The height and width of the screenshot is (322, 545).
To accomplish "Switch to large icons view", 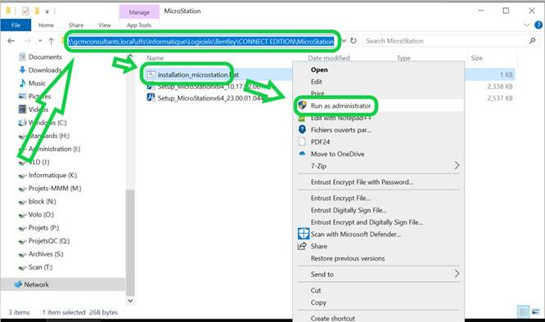I will (x=536, y=311).
